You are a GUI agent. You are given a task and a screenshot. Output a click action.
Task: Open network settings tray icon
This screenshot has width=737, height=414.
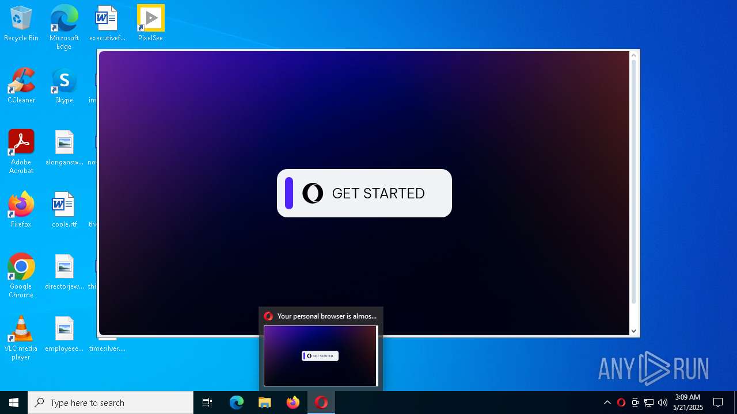649,402
